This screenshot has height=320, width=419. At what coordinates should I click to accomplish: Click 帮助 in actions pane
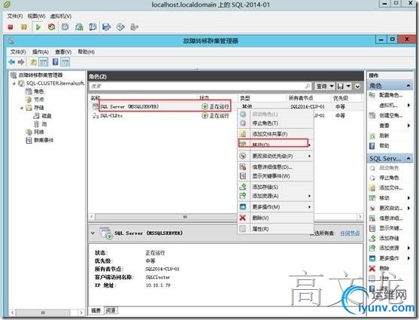(384, 146)
